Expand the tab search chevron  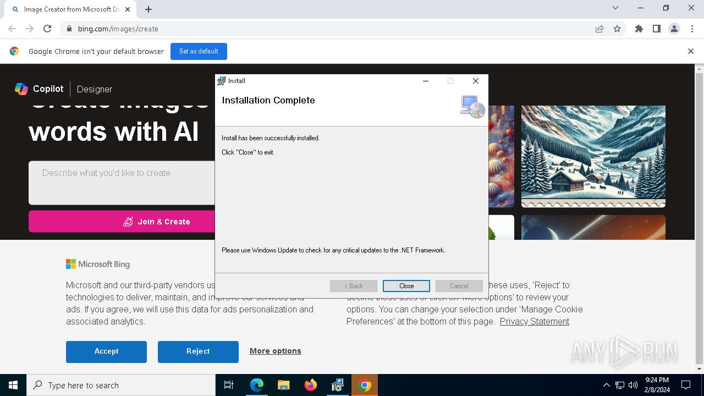point(615,8)
